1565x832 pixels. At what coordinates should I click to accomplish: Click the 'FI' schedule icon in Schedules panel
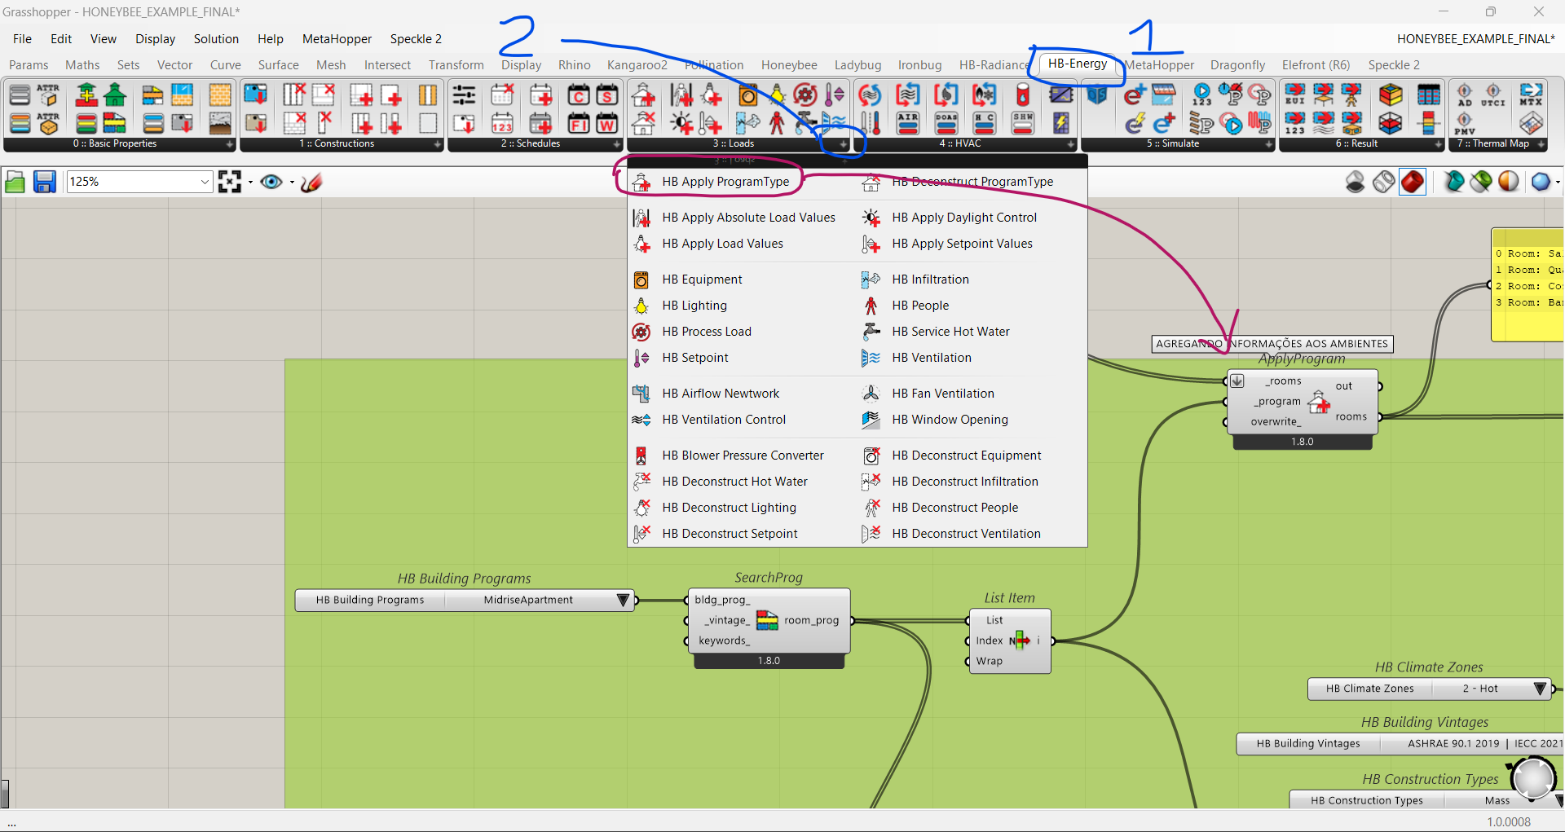[579, 124]
